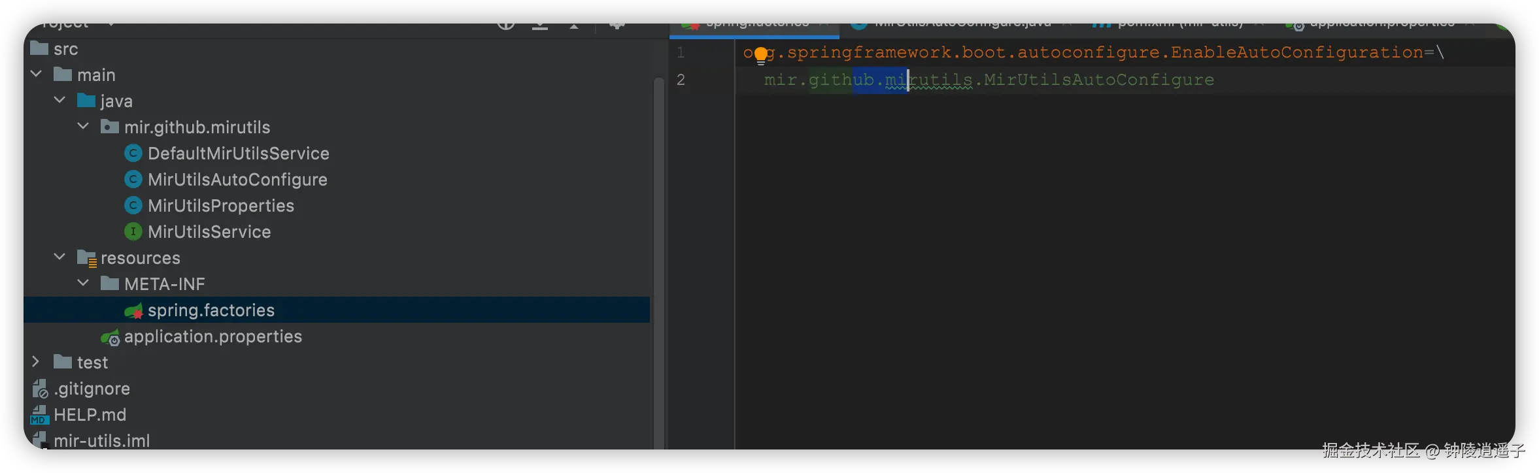Click the resources folder icon
This screenshot has width=1539, height=473.
pyautogui.click(x=87, y=259)
